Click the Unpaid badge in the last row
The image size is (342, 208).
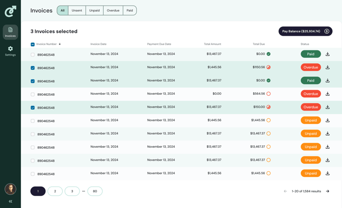tap(310, 173)
